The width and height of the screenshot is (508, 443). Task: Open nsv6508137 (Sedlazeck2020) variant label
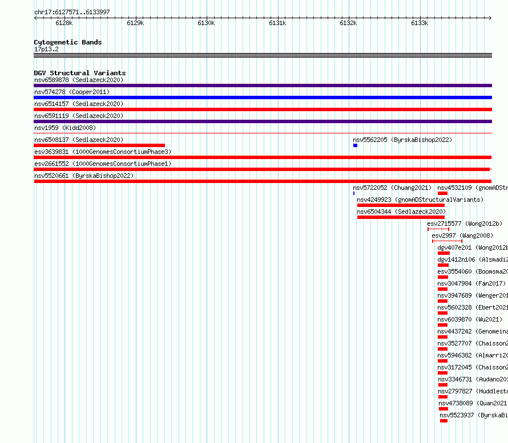[x=79, y=140]
